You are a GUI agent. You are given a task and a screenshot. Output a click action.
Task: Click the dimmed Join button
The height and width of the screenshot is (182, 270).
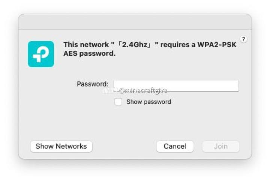coord(221,146)
